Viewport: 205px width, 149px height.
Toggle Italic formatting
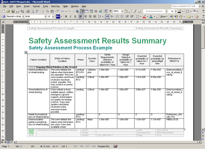coord(71,16)
